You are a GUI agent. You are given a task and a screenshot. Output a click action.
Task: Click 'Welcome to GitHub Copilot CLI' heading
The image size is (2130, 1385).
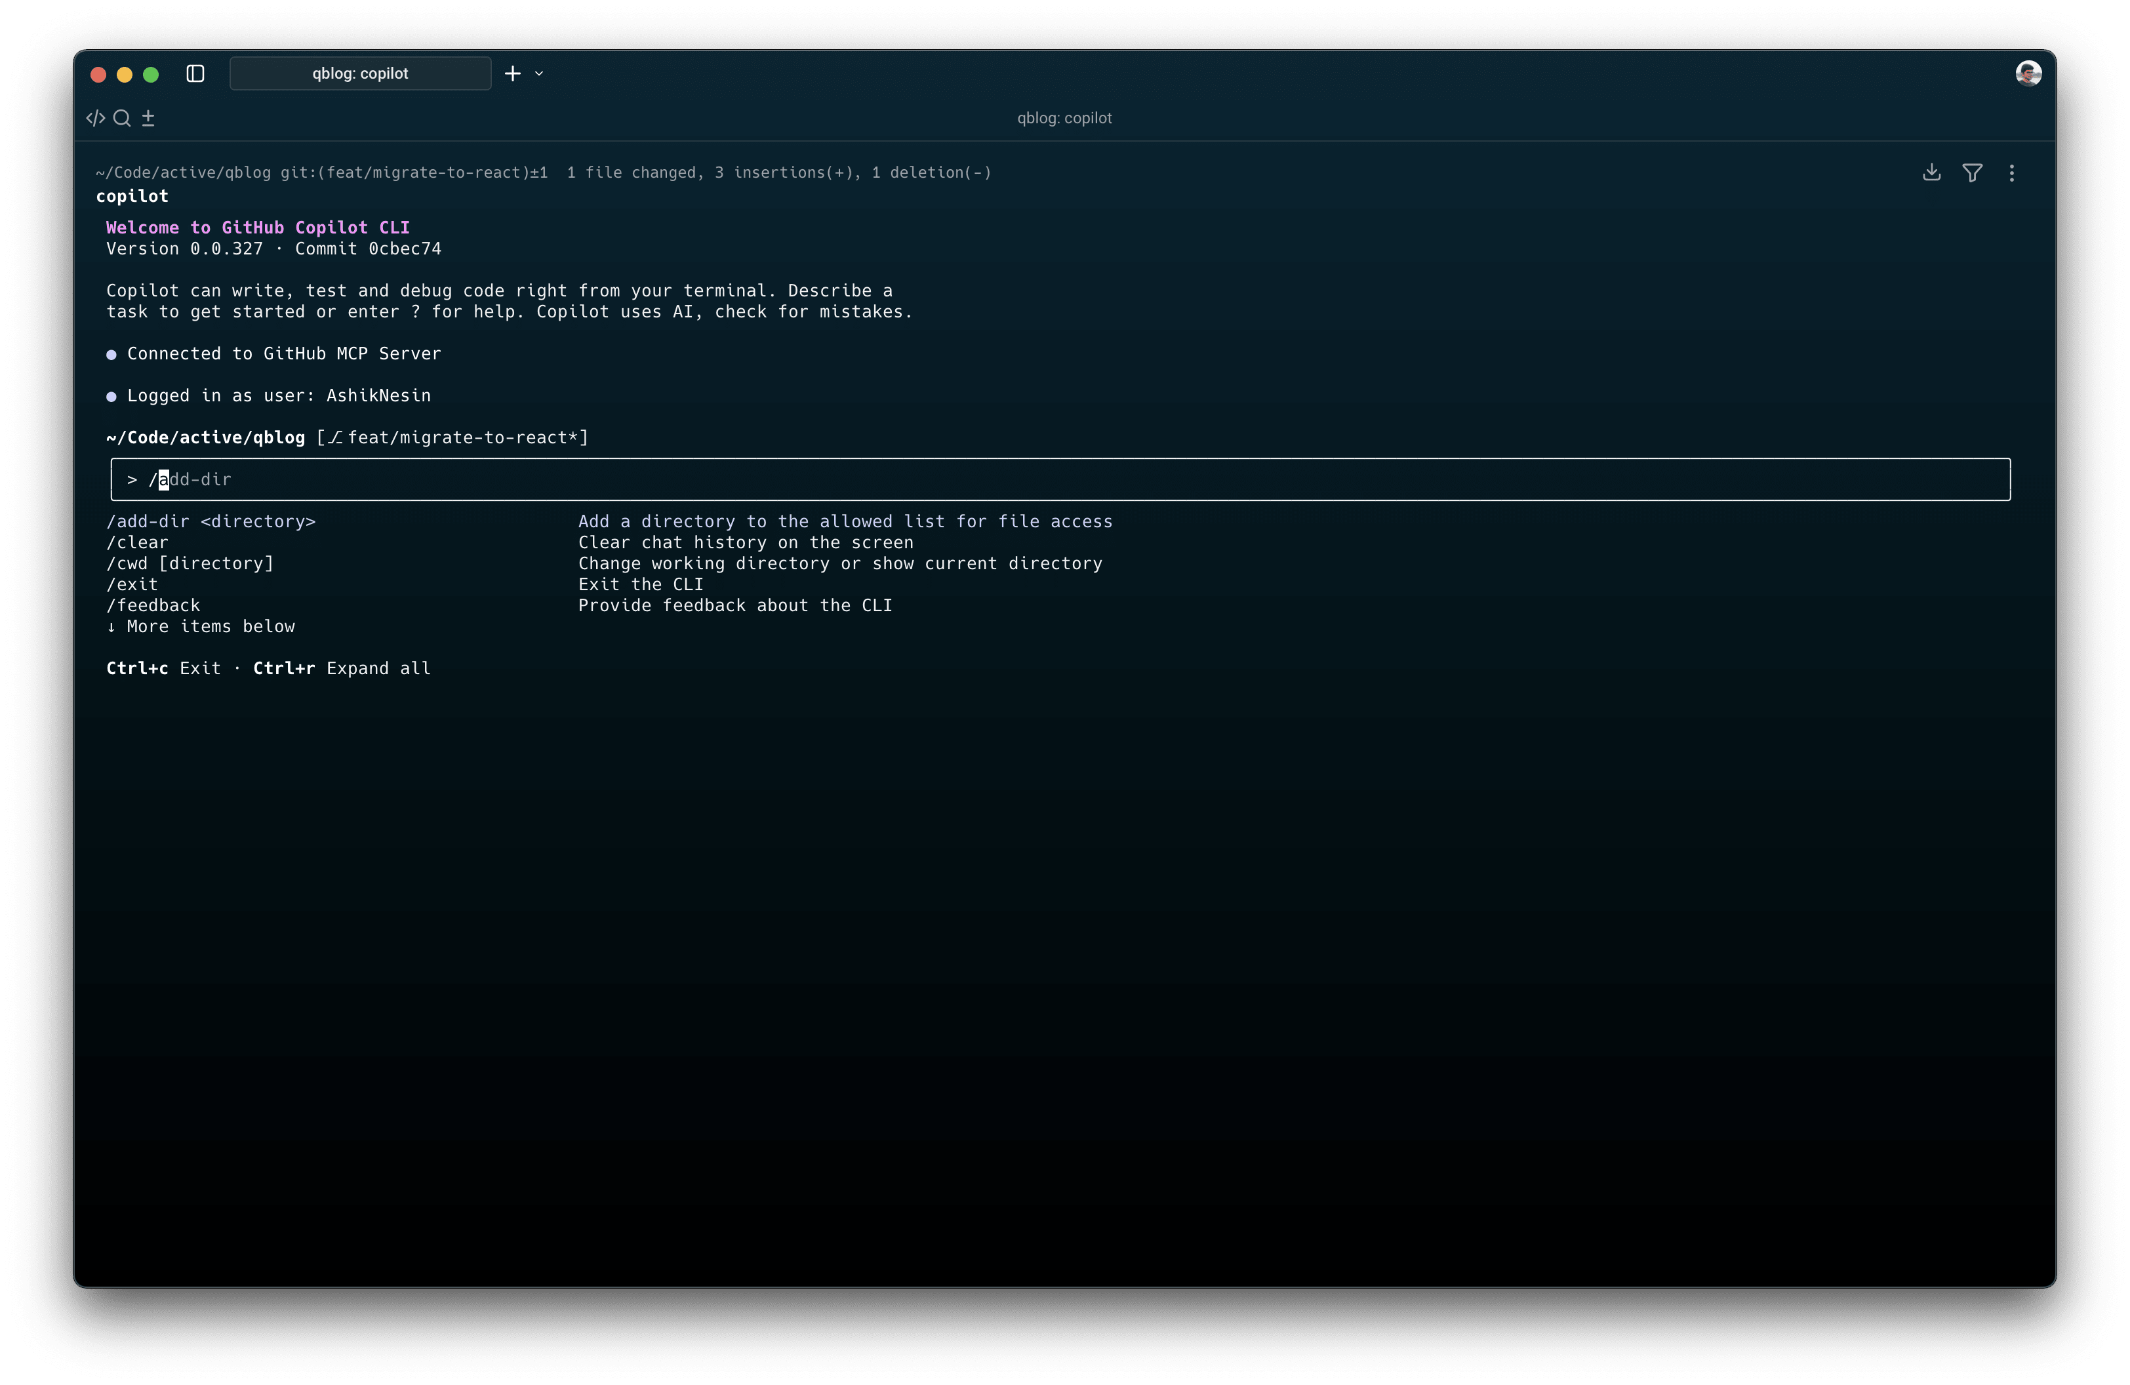(258, 228)
